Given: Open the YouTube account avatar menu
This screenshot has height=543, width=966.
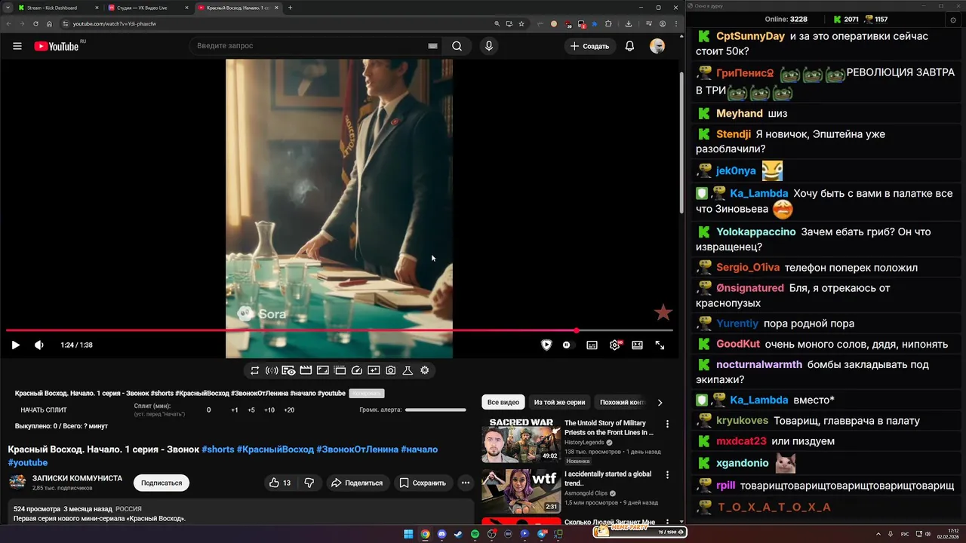Looking at the screenshot, I should tap(657, 46).
